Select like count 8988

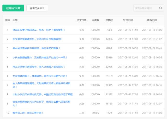click(109, 48)
